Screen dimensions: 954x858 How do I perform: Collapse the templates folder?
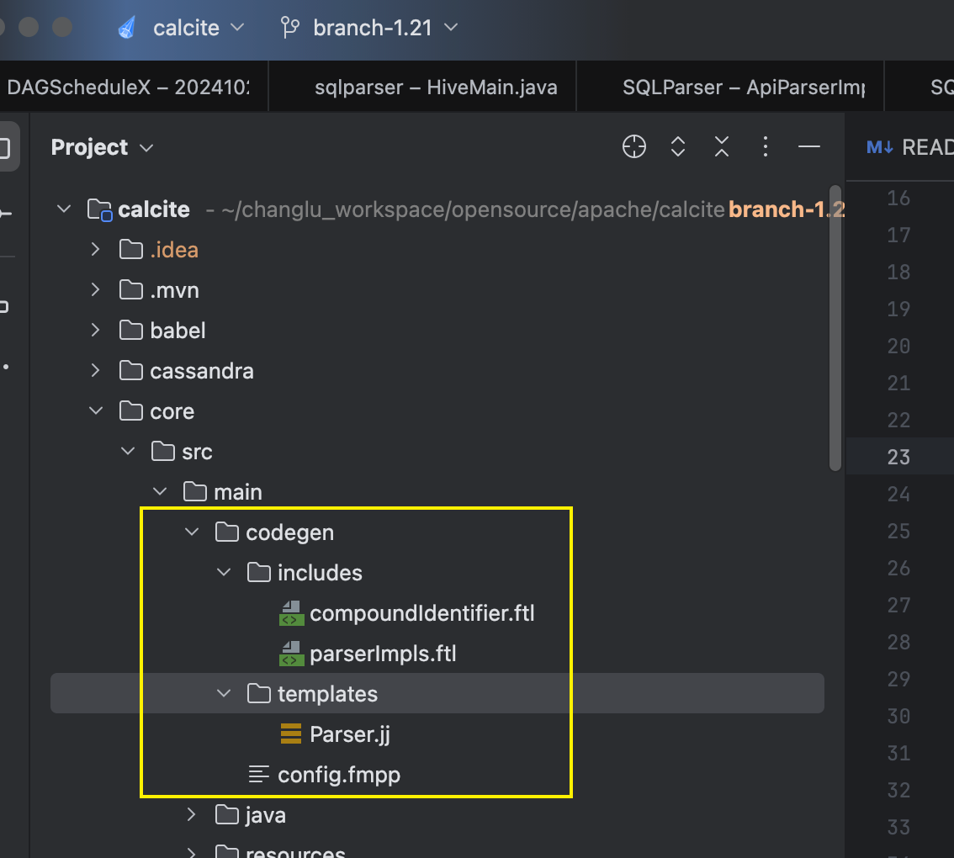pyautogui.click(x=224, y=694)
